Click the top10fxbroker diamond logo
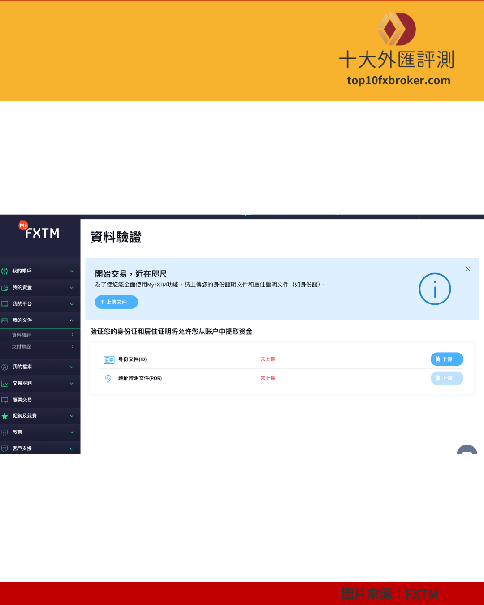 pyautogui.click(x=397, y=29)
